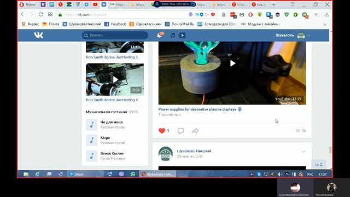Viewport: 350px width, 197px height.
Task: Open the Музыкальная гостиная section header
Action: 106,112
